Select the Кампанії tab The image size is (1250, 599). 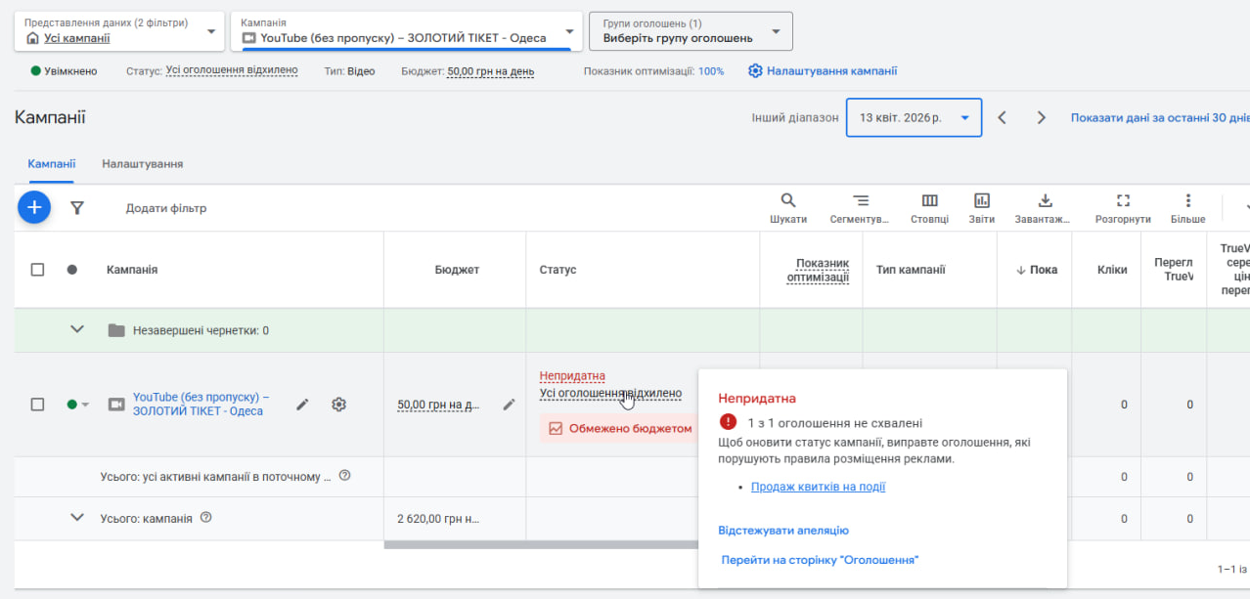tap(52, 164)
